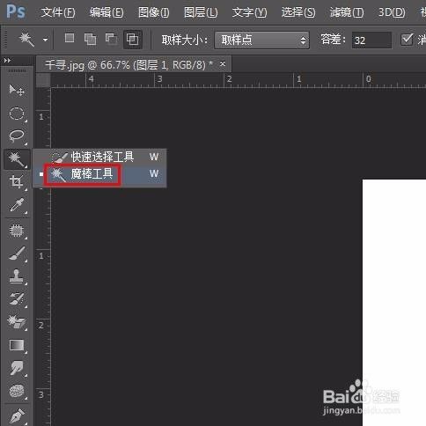Select the Smudge tool

click(17, 368)
